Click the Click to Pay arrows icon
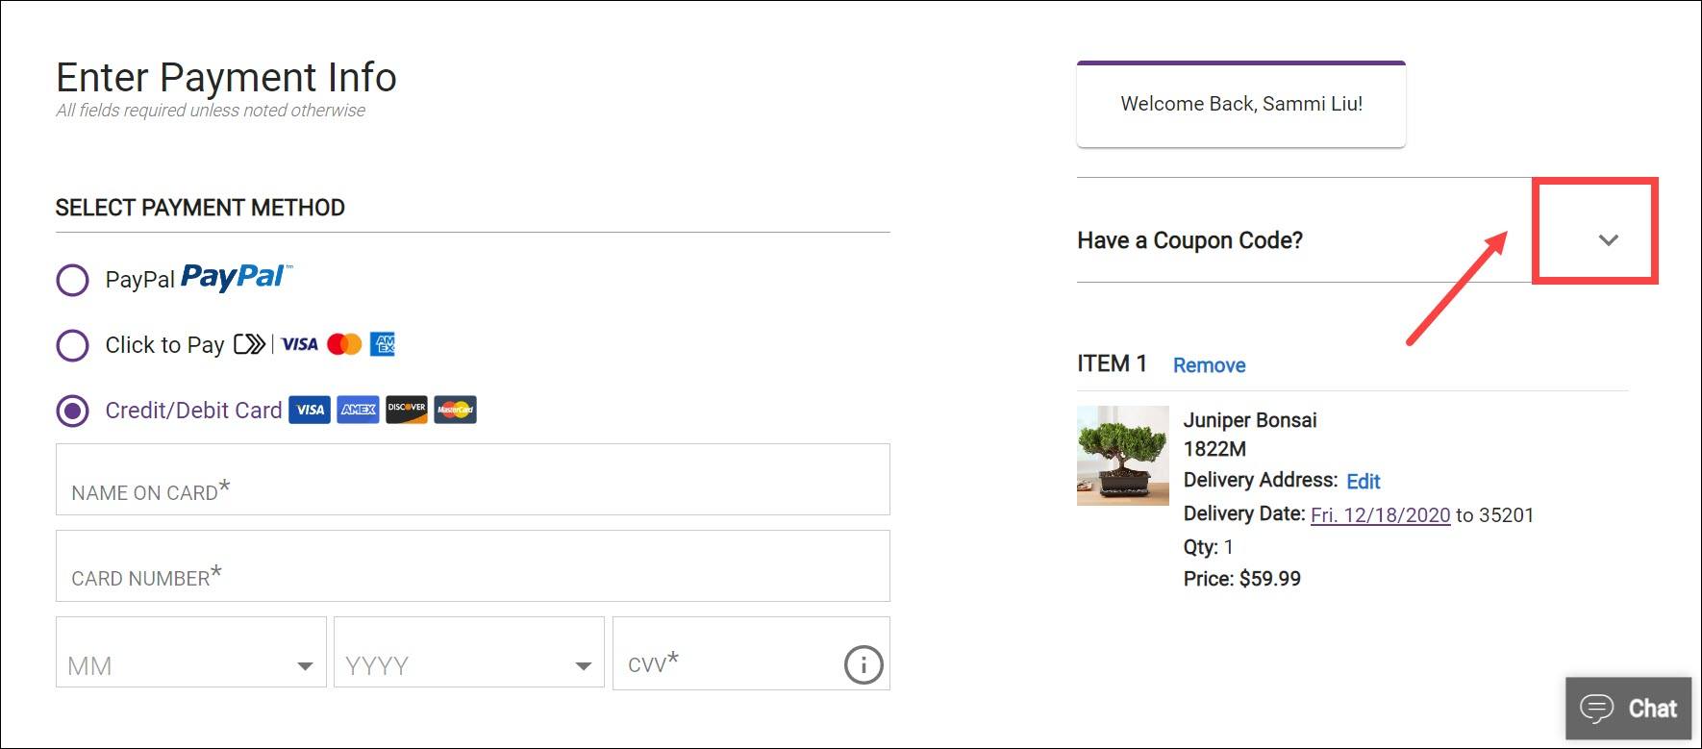The image size is (1702, 749). point(249,344)
